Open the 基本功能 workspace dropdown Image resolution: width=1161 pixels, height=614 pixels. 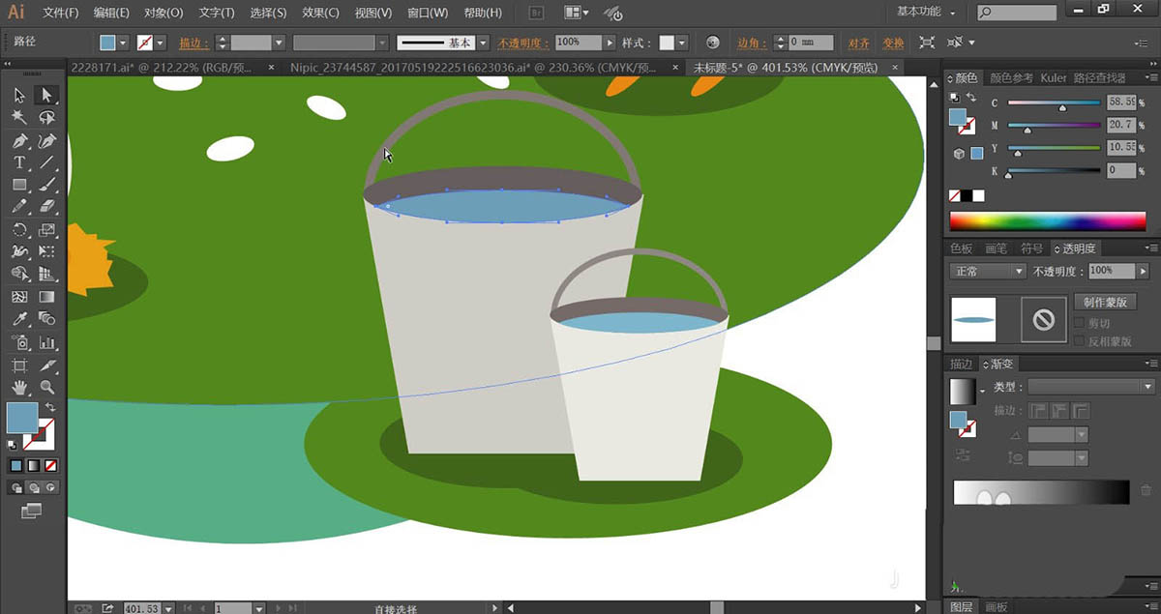click(x=926, y=13)
